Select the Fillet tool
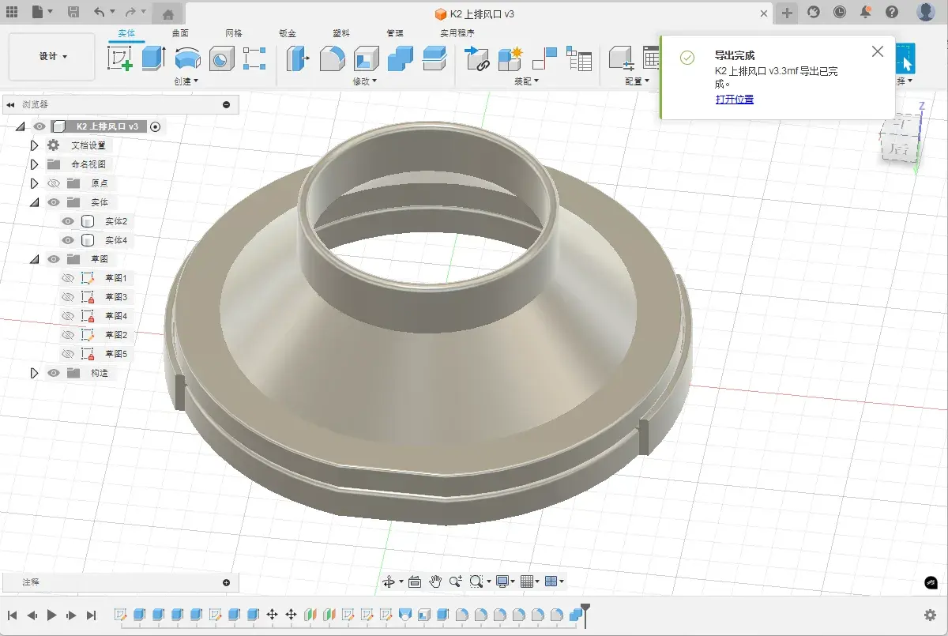The width and height of the screenshot is (948, 636). pos(333,58)
